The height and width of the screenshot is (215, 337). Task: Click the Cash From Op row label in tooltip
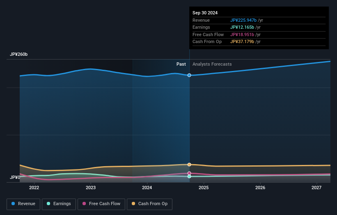point(207,42)
